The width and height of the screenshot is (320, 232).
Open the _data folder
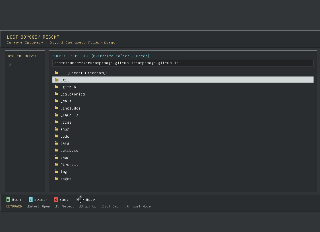coord(183,101)
